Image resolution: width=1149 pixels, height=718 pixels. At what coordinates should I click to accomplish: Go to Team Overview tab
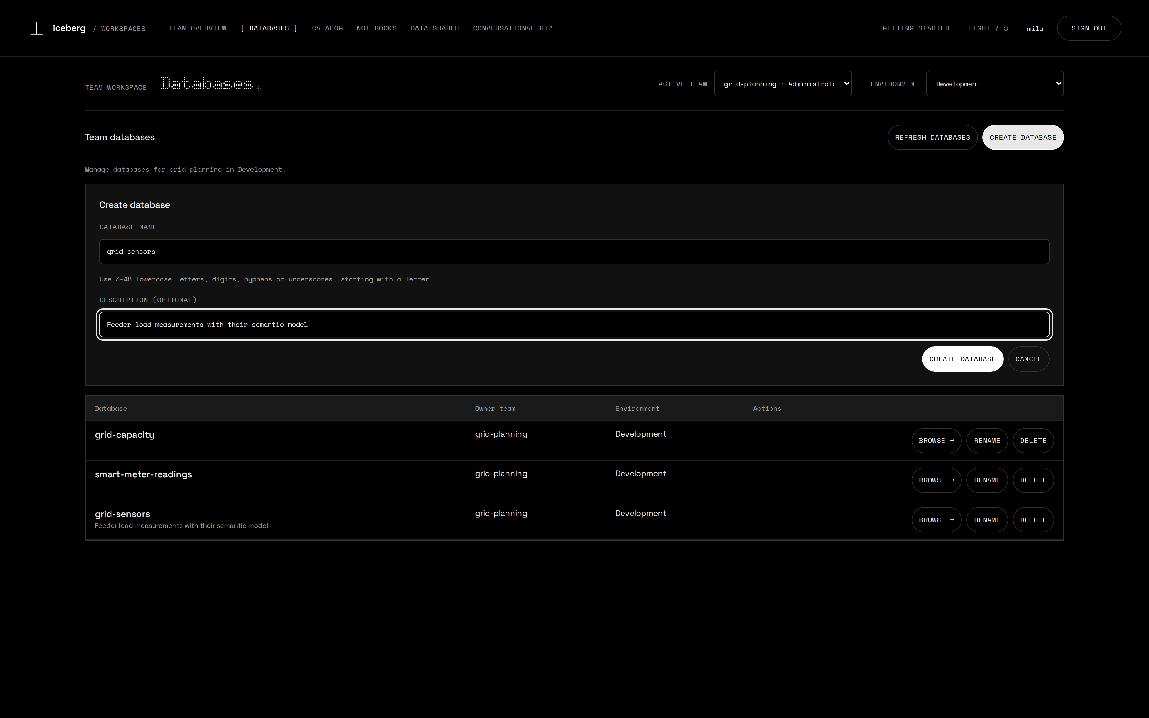coord(198,28)
